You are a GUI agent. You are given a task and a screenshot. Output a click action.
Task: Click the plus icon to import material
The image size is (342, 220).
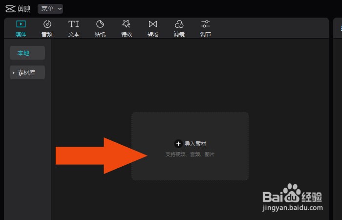(x=178, y=144)
